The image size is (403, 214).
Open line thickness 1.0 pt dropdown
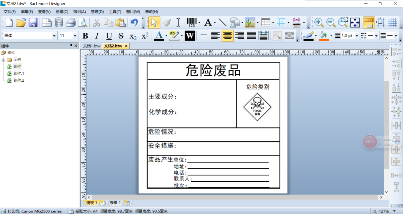[x=357, y=36]
